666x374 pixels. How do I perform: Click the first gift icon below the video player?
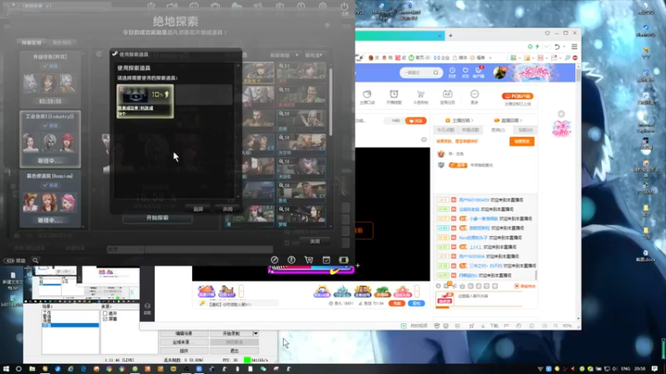[206, 291]
